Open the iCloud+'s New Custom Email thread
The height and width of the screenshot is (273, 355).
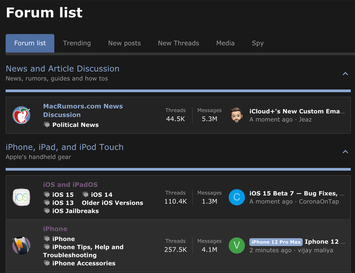pyautogui.click(x=297, y=111)
